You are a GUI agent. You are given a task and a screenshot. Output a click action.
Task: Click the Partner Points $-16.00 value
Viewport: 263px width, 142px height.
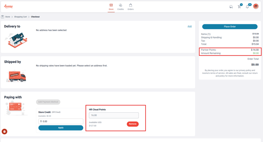[255, 50]
